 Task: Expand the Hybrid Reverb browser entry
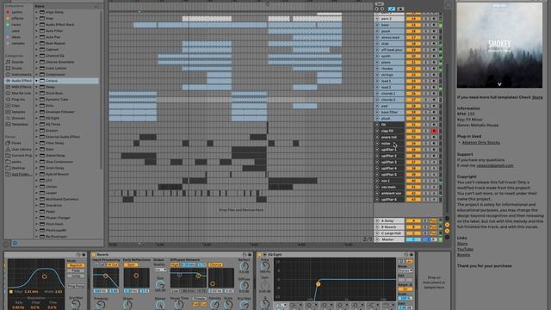36,174
